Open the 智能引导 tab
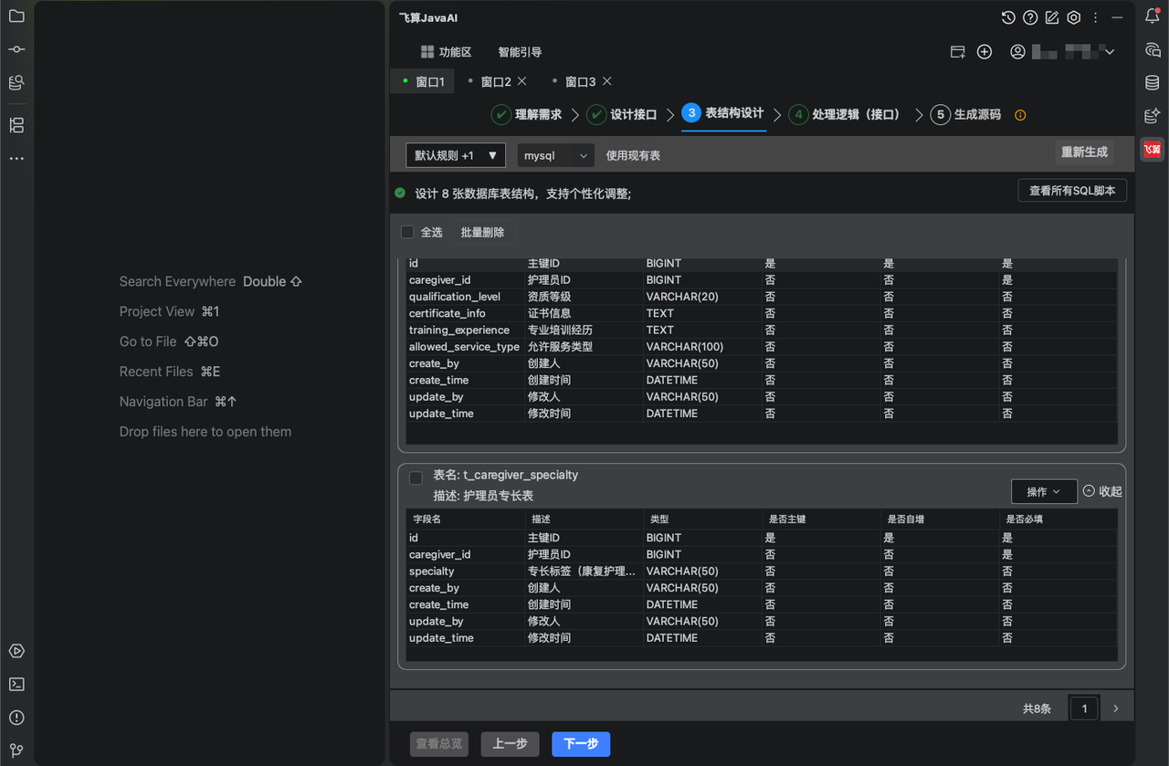This screenshot has width=1169, height=766. (x=520, y=52)
